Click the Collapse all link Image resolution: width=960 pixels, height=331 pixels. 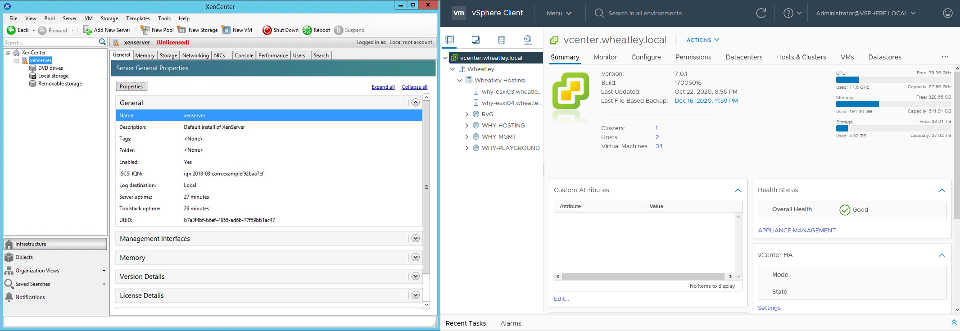pos(414,87)
